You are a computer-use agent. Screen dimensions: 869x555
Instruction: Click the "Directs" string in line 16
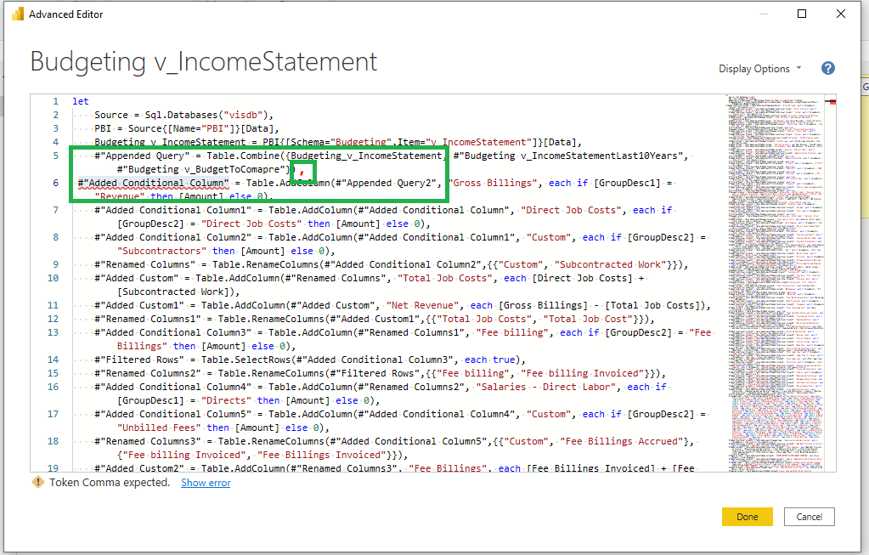226,401
